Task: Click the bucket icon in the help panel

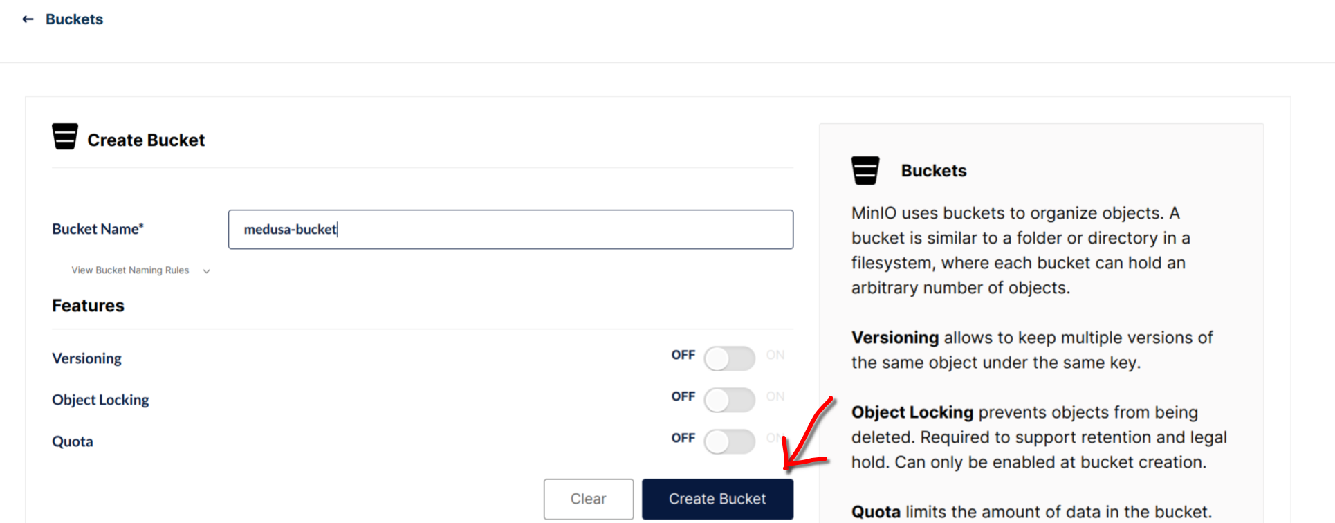Action: click(x=865, y=170)
